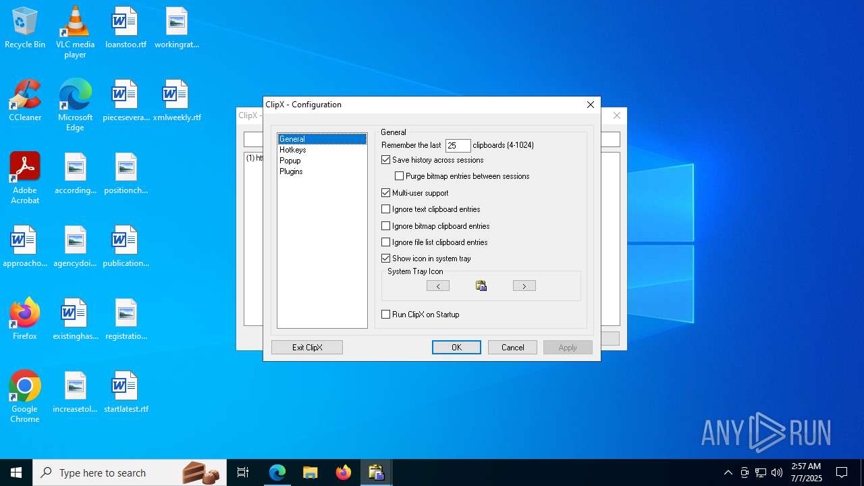Launch Microsoft Edge desktop shortcut
This screenshot has width=864, height=486.
tap(75, 105)
